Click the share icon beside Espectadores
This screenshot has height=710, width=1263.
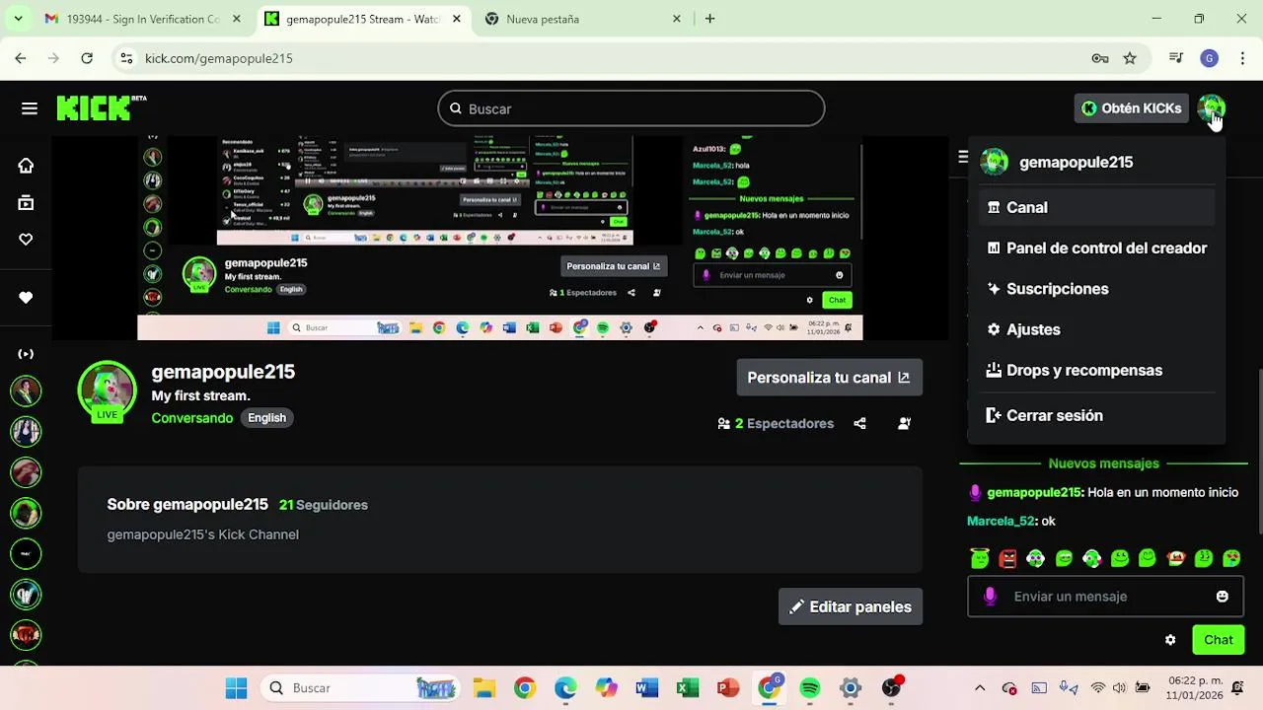859,423
